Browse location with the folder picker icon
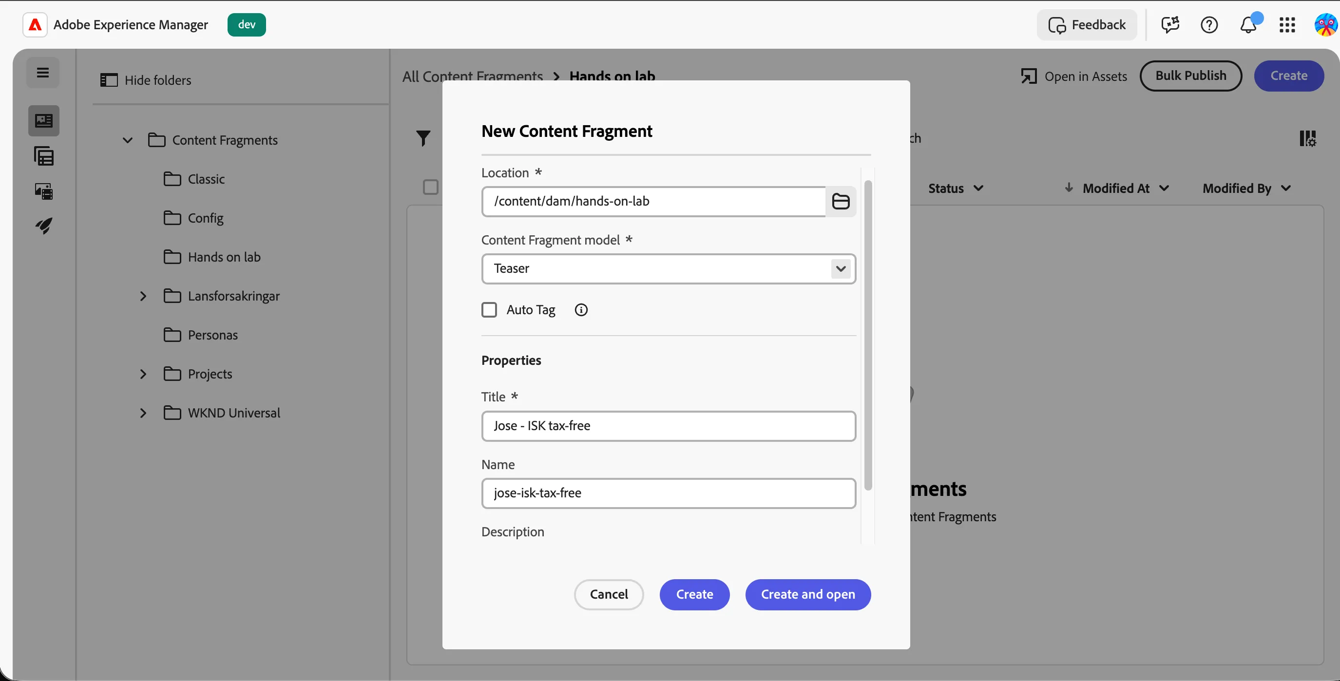Screen dimensions: 1340x681 [x=841, y=201]
